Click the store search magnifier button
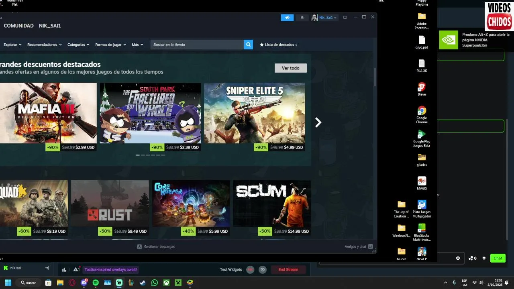 pyautogui.click(x=248, y=45)
